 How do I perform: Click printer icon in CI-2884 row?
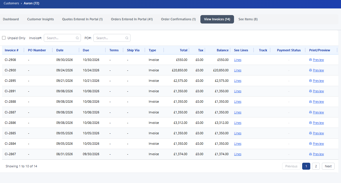[x=310, y=143]
